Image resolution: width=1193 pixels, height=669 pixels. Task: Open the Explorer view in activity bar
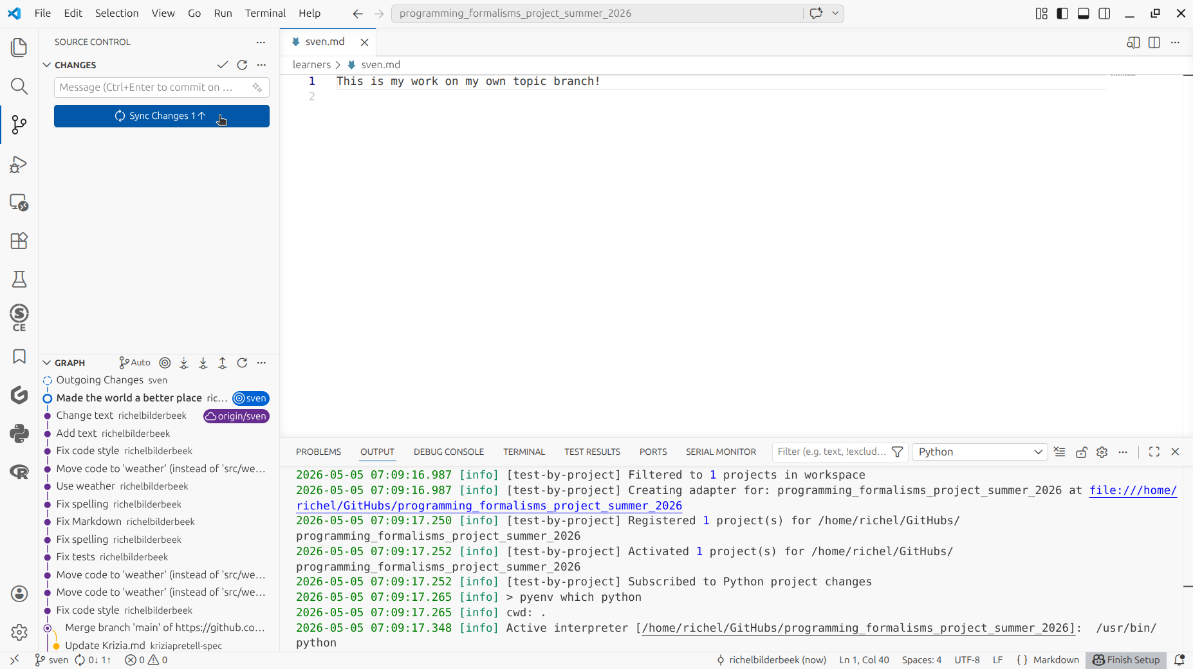click(19, 48)
